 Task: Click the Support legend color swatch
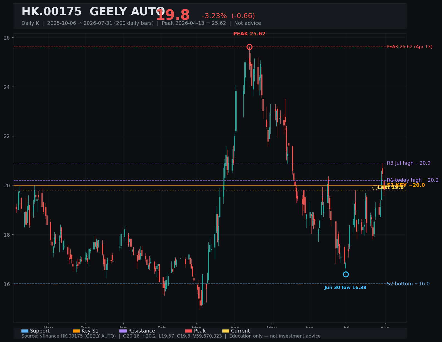(x=25, y=331)
